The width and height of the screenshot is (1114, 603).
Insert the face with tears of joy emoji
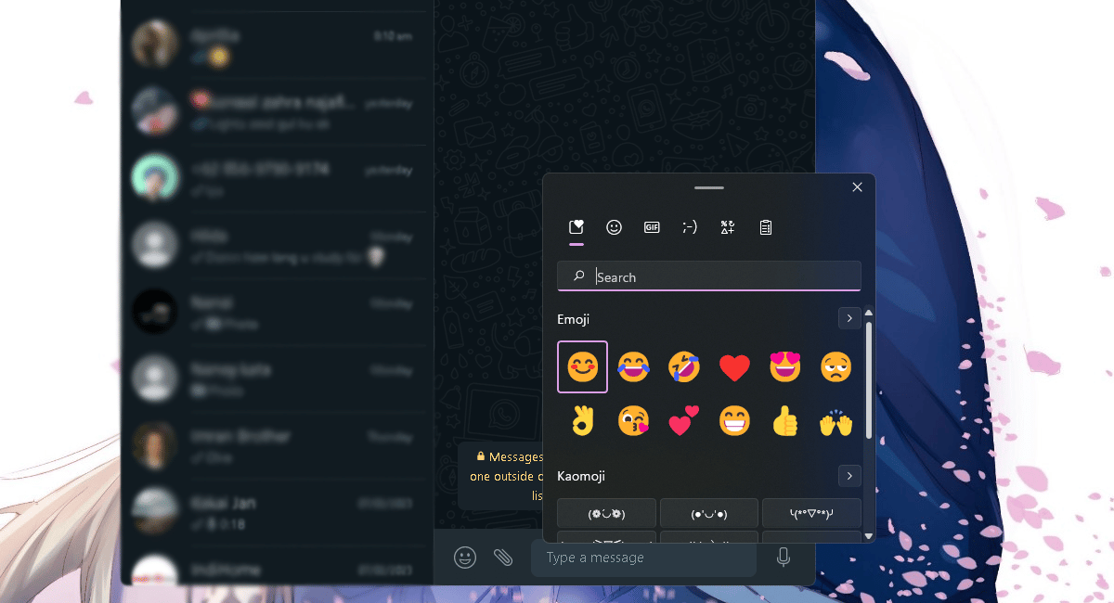(633, 367)
